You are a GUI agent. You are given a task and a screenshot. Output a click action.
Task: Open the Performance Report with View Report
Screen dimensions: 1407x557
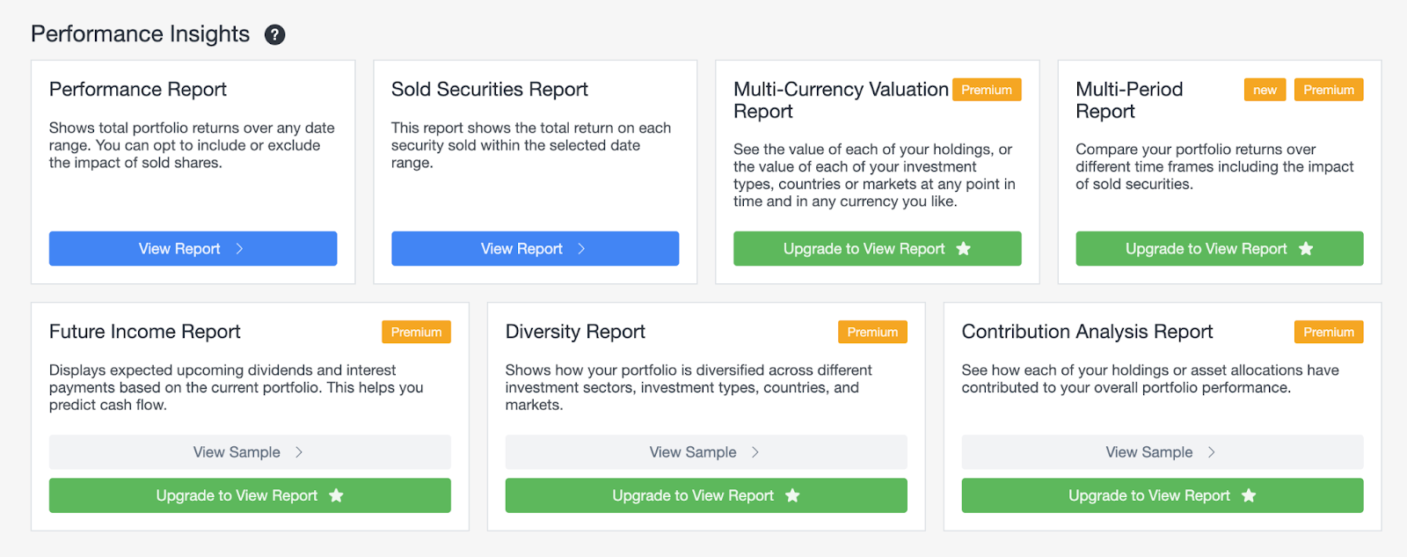(193, 249)
